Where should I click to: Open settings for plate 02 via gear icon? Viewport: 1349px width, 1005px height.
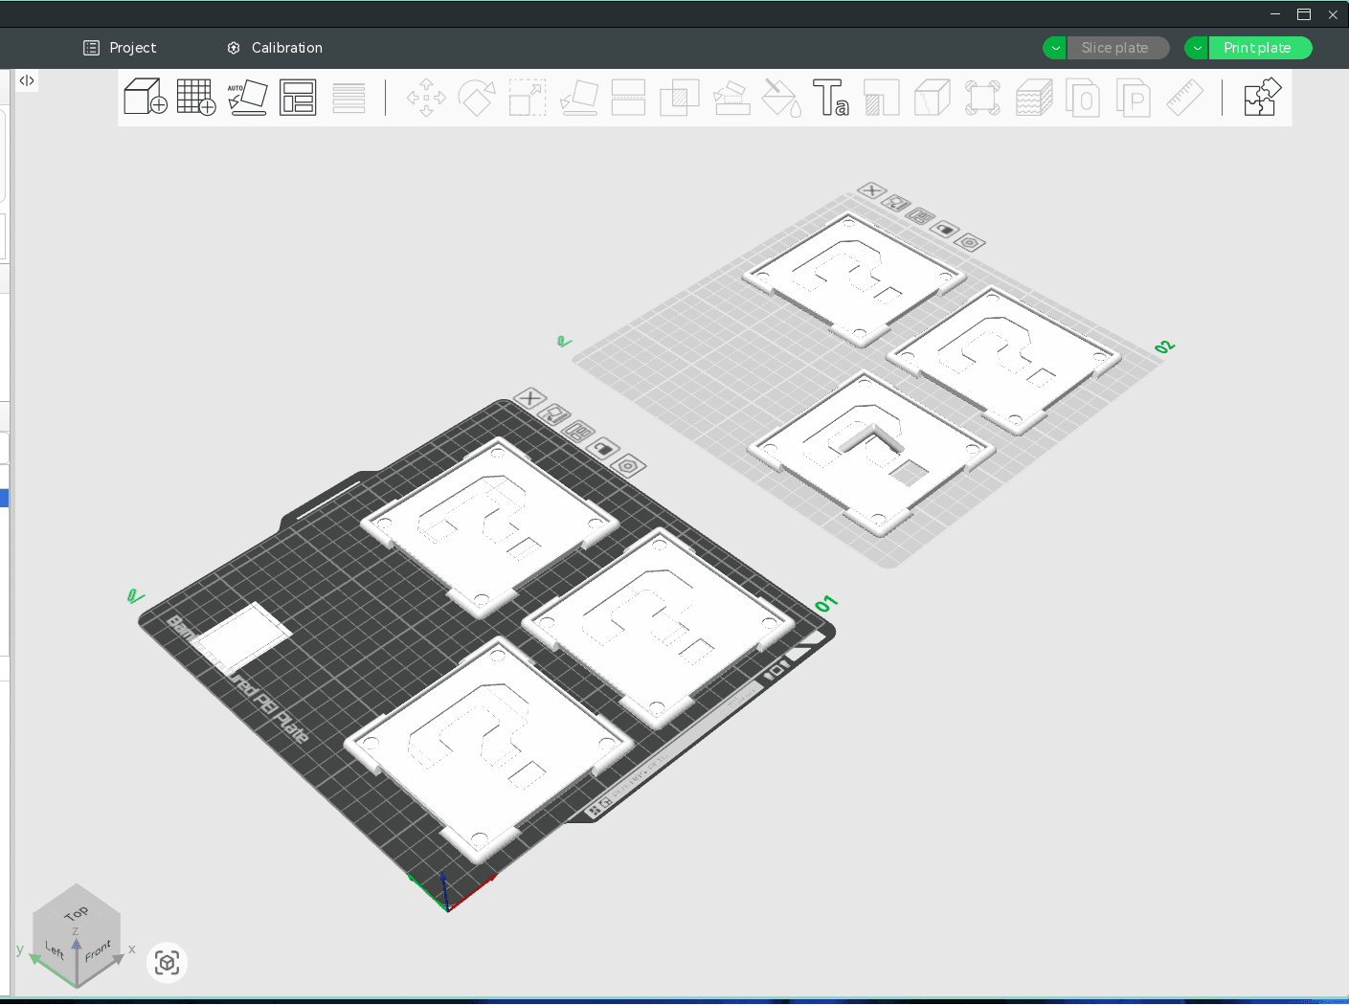coord(970,242)
